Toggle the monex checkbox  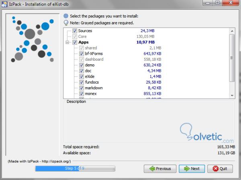82,94
